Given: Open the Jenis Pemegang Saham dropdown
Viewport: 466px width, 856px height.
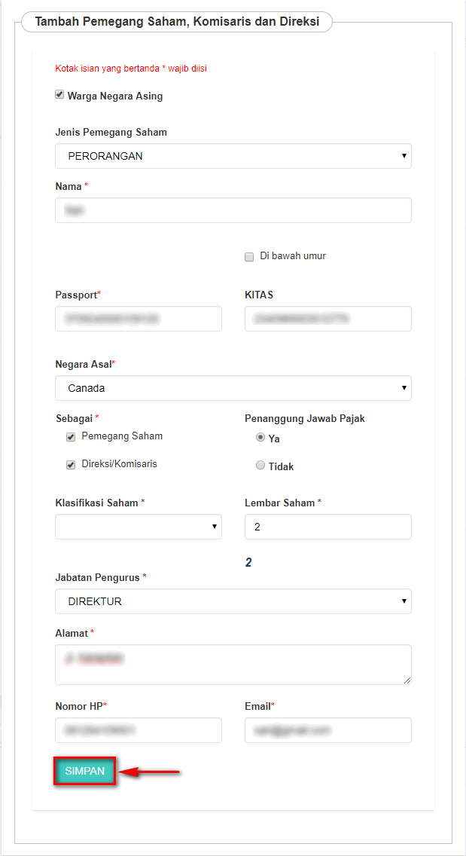Looking at the screenshot, I should coord(233,156).
